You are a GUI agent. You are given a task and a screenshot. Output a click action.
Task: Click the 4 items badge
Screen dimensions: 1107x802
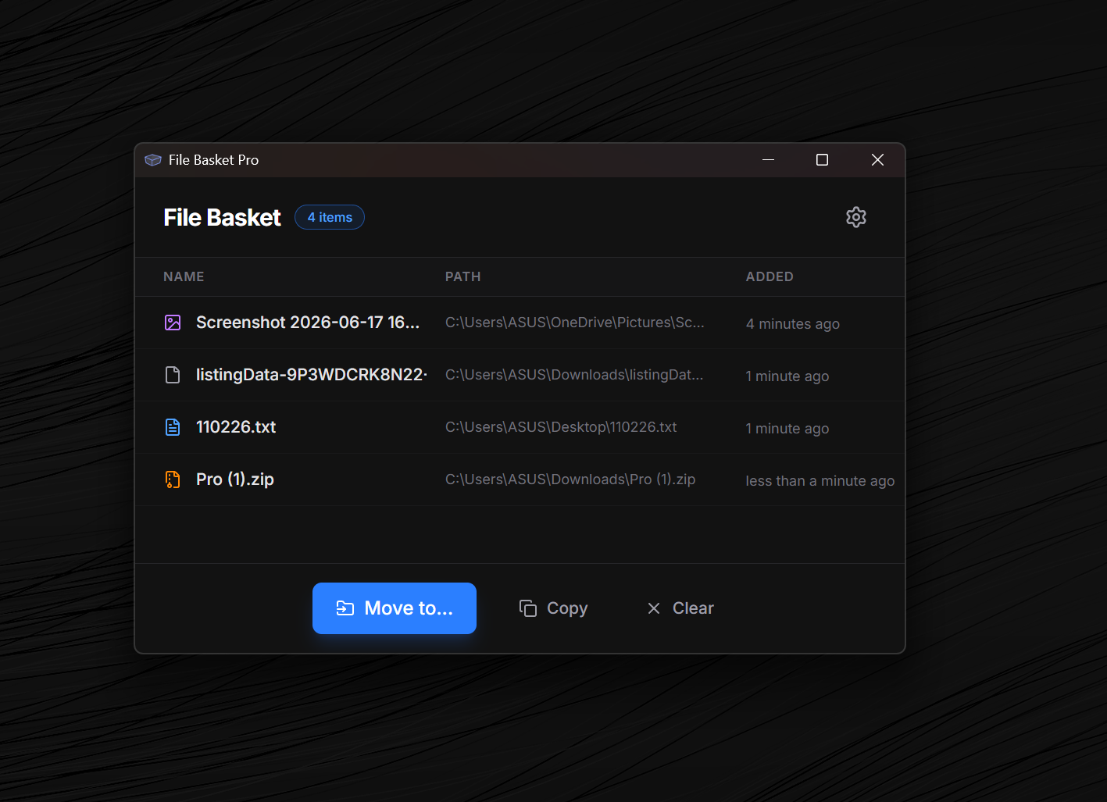(x=330, y=217)
